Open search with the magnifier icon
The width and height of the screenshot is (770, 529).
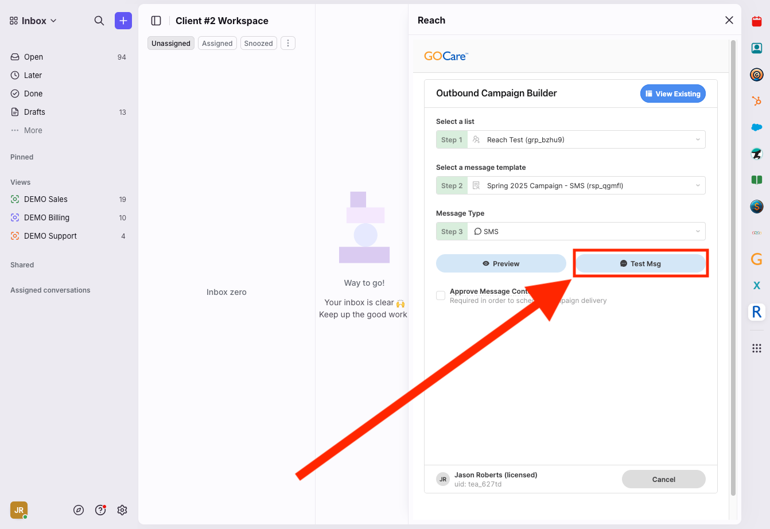[99, 21]
